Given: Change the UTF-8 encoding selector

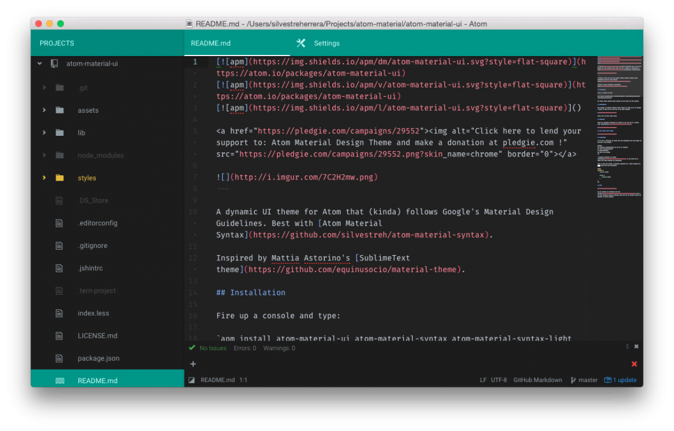Looking at the screenshot, I should pyautogui.click(x=498, y=380).
